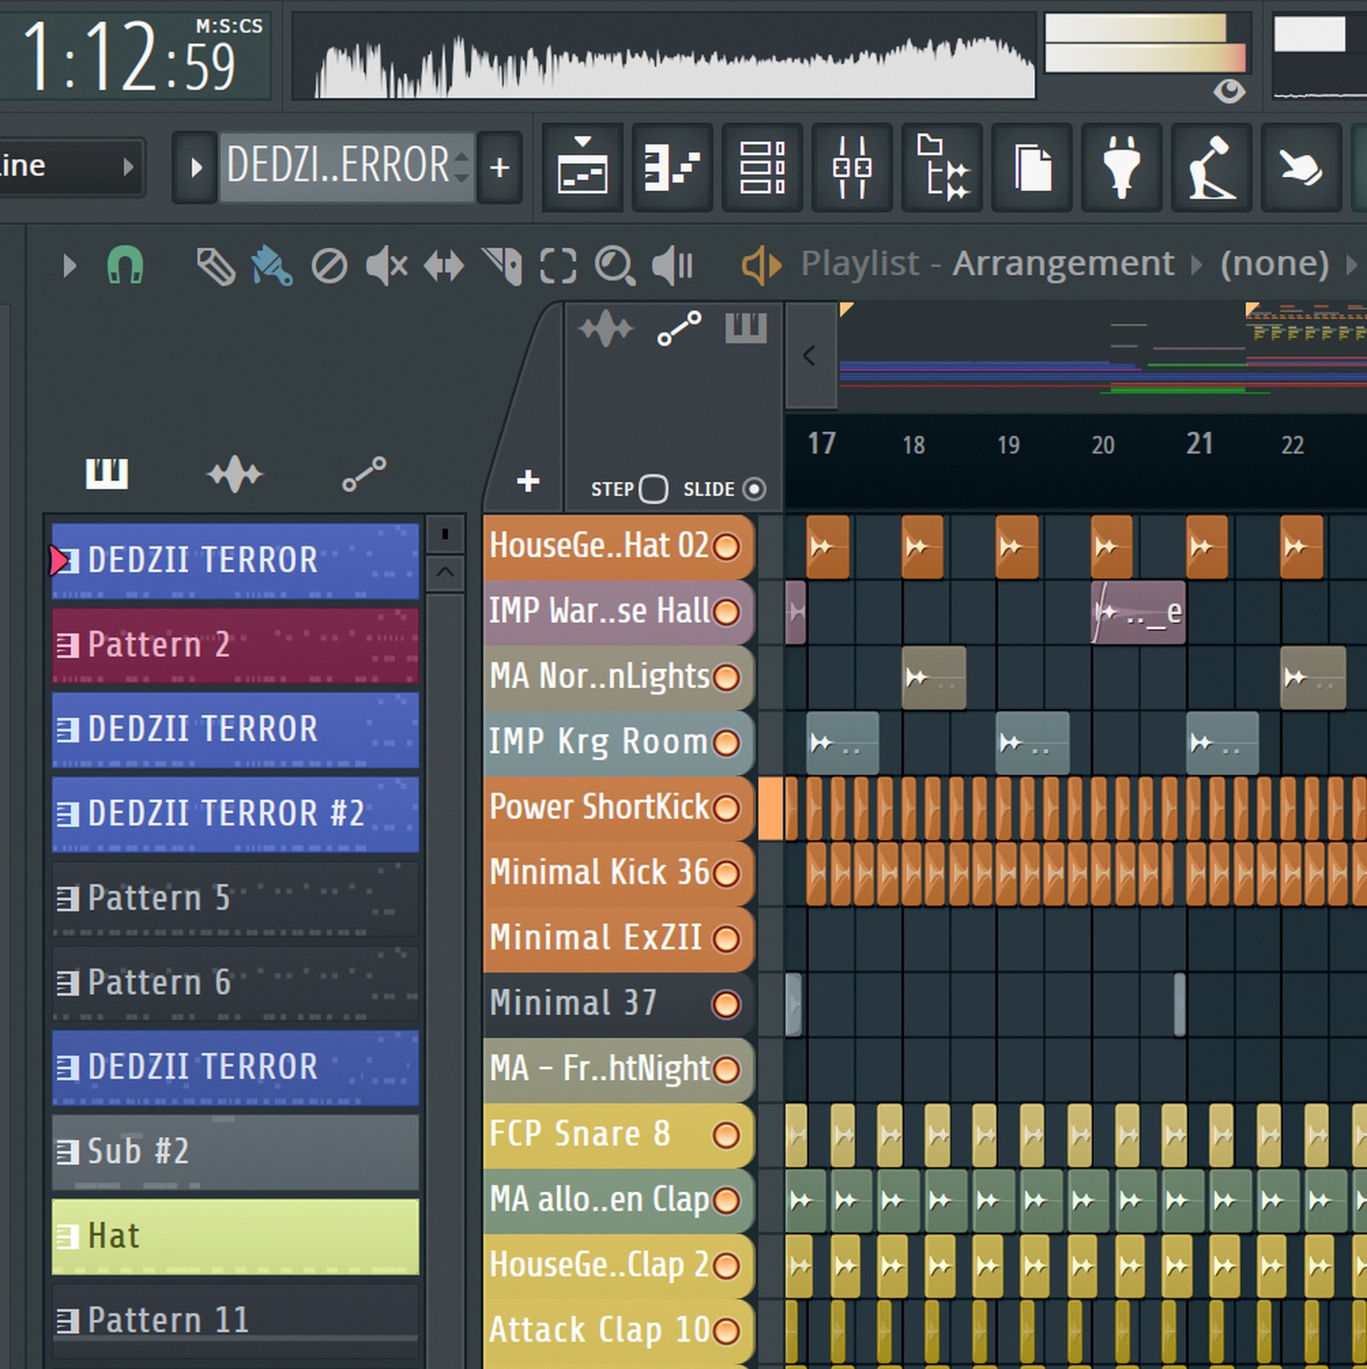The image size is (1367, 1369).
Task: Select the FCP Snare 8 track header
Action: [619, 1135]
